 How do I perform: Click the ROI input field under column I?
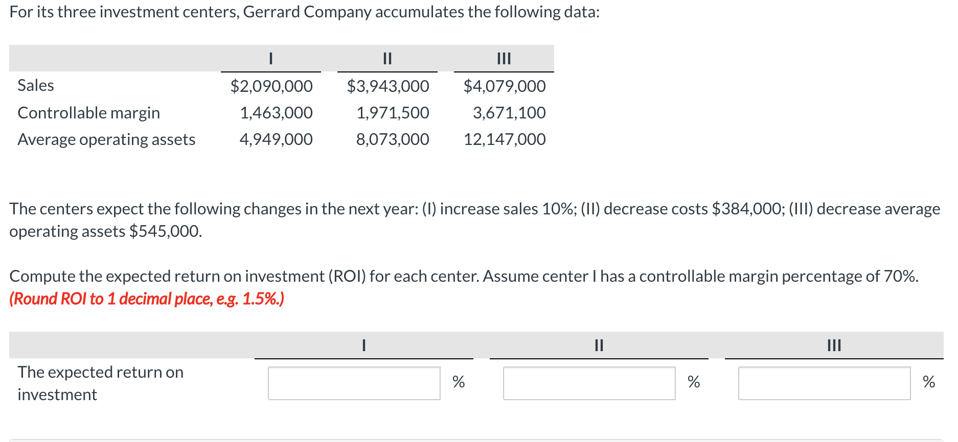coord(354,382)
